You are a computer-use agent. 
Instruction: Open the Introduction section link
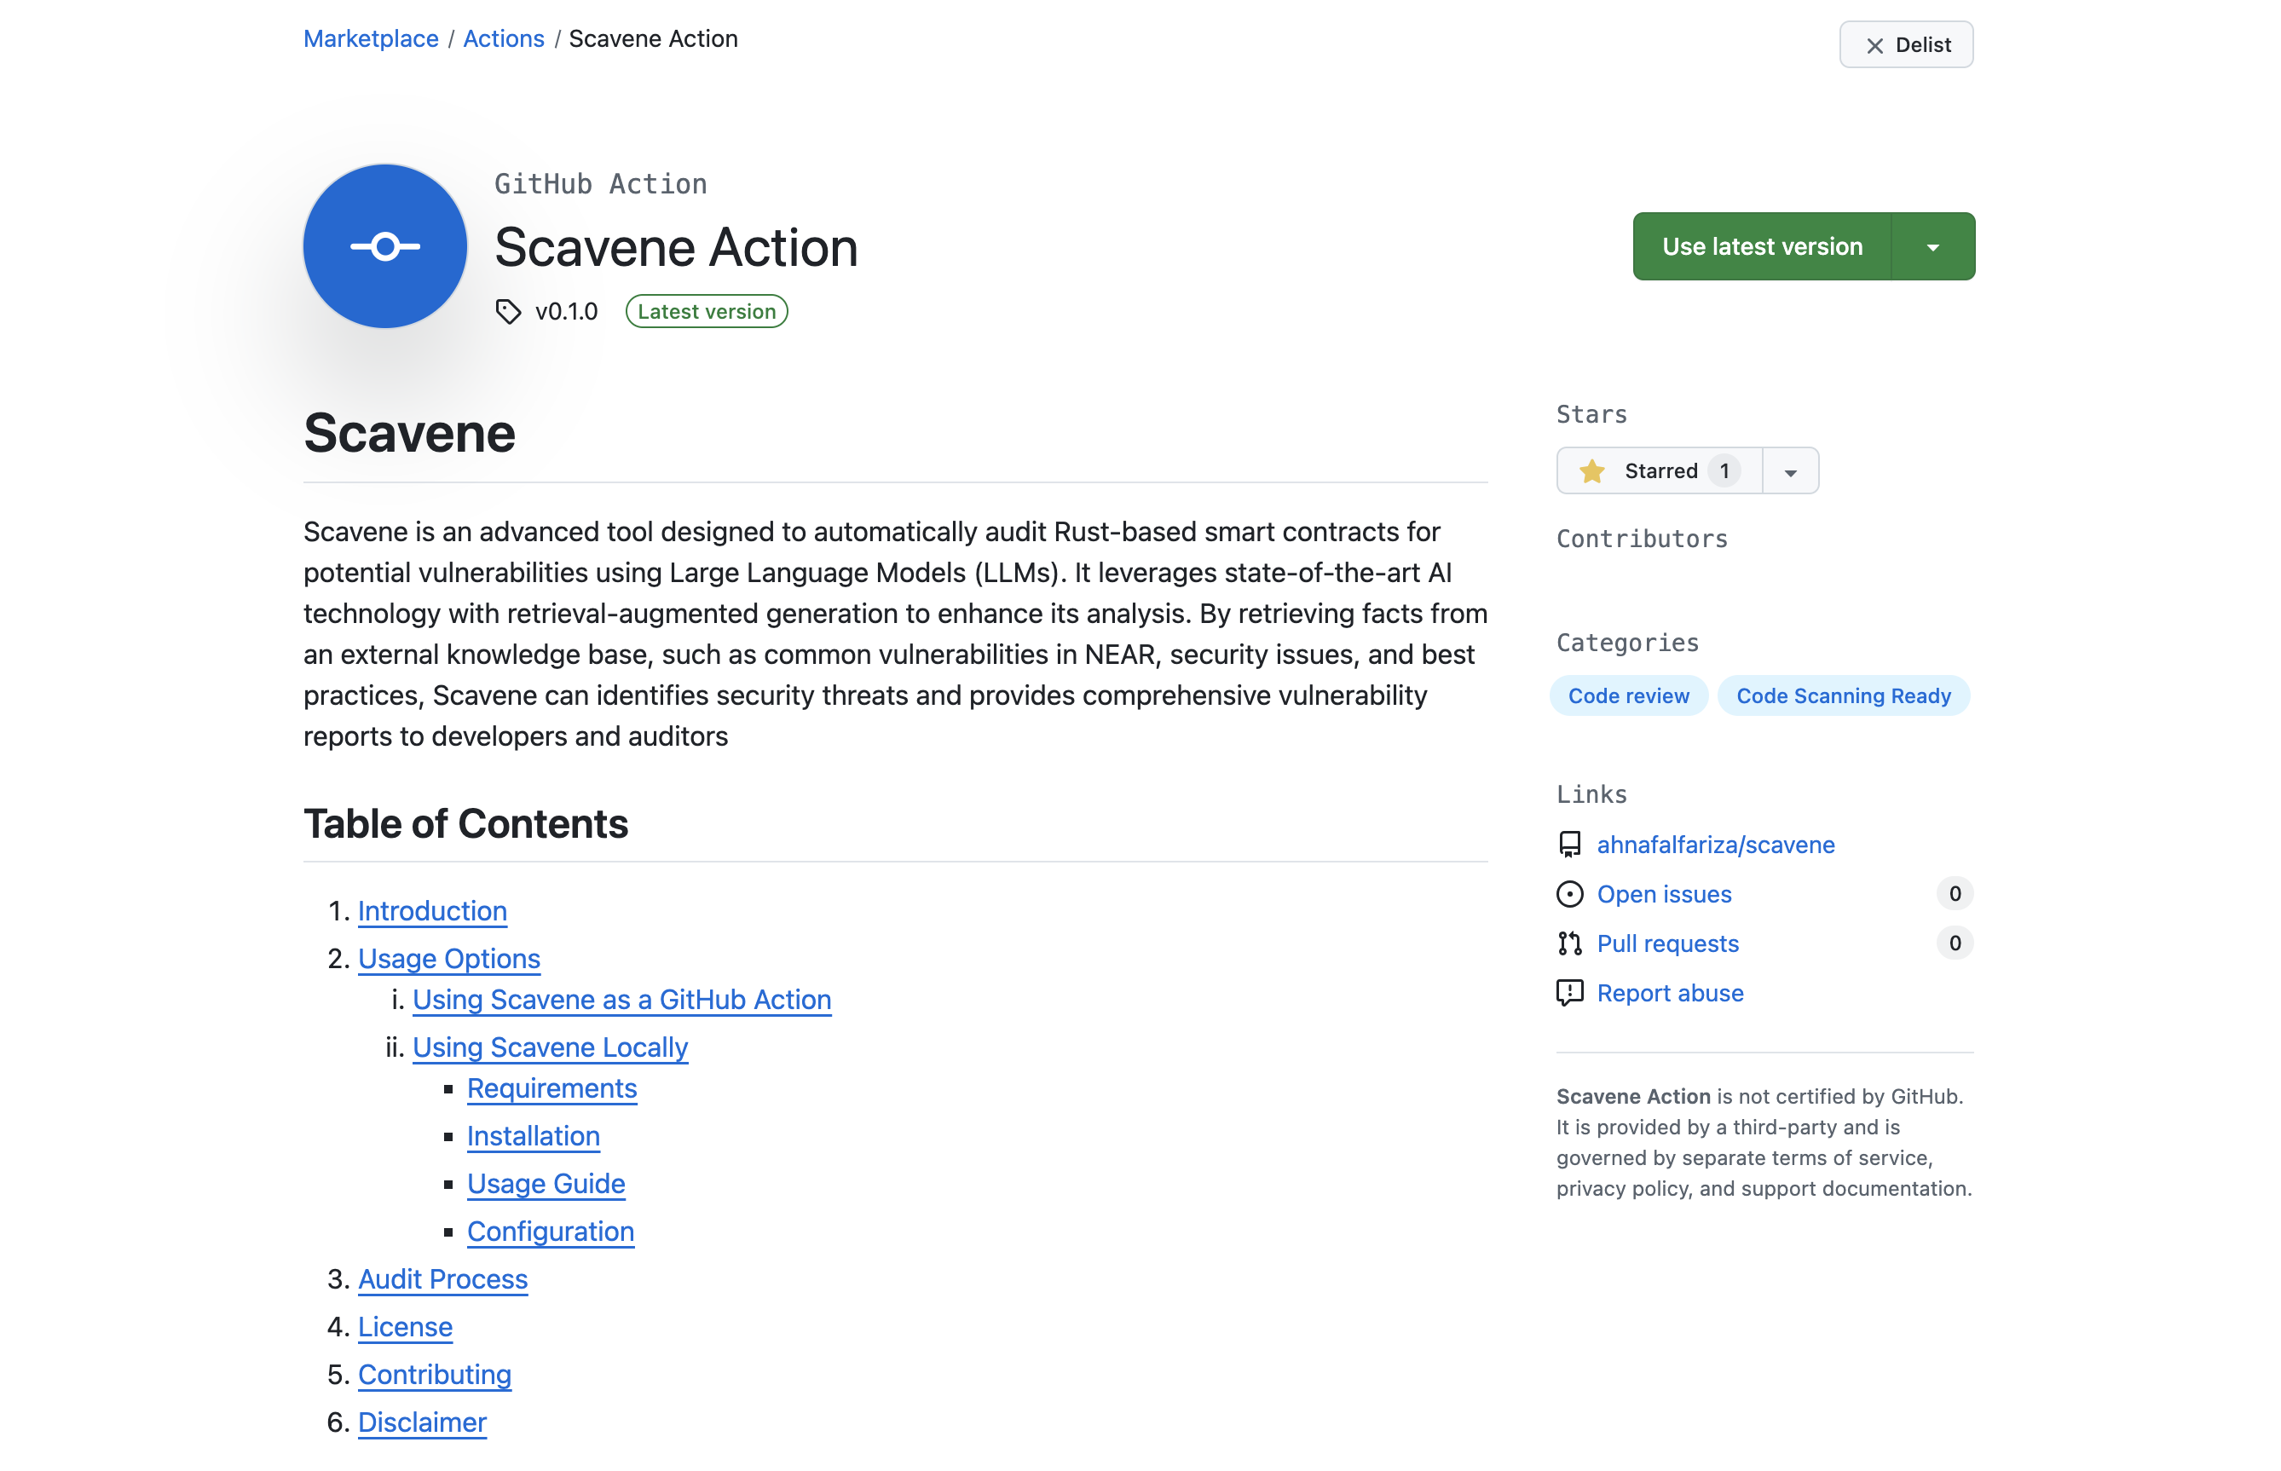(x=432, y=910)
